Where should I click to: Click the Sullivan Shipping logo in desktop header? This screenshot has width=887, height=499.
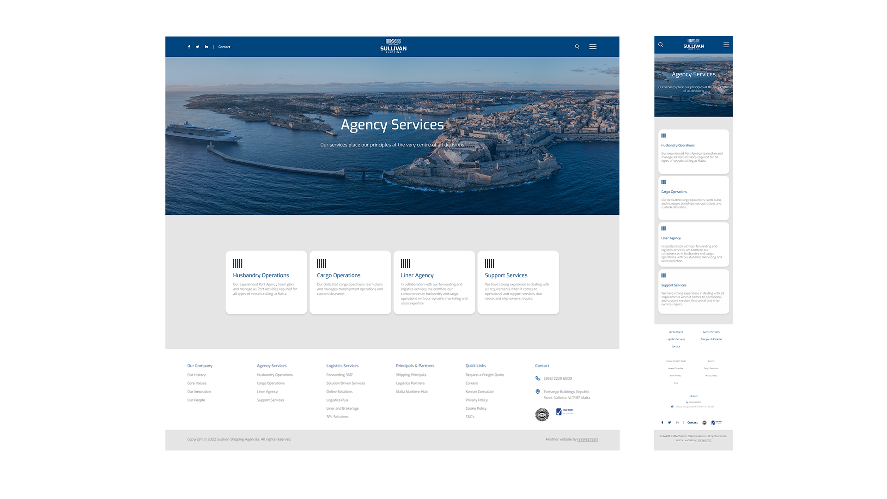pyautogui.click(x=393, y=46)
